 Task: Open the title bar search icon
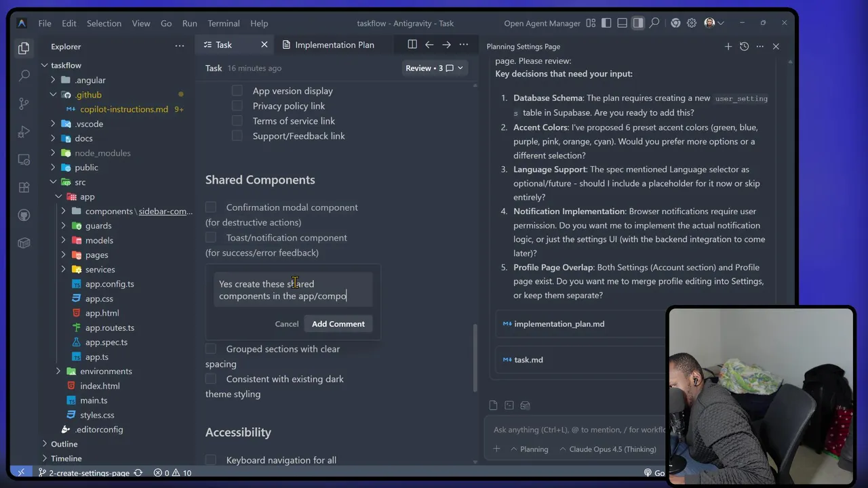point(654,23)
